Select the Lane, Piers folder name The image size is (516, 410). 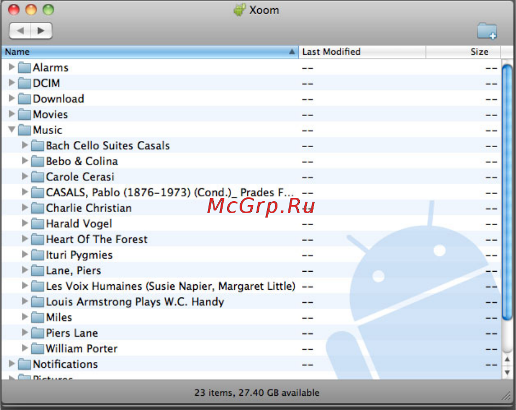(73, 271)
